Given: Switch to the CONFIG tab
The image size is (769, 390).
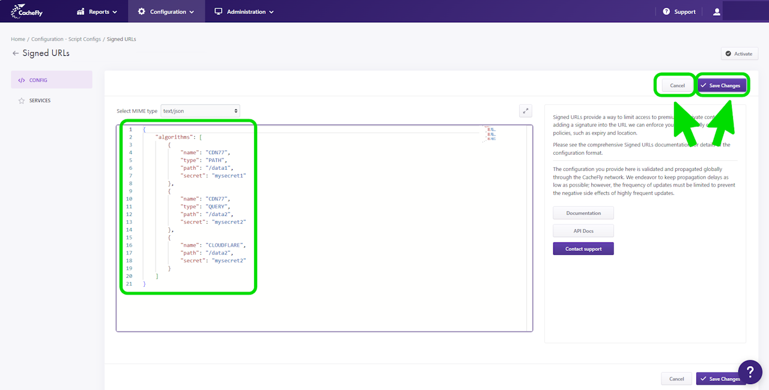Looking at the screenshot, I should (x=52, y=80).
